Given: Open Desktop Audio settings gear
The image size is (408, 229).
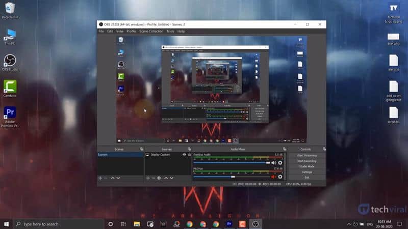Looking at the screenshot, I should pyautogui.click(x=280, y=163).
